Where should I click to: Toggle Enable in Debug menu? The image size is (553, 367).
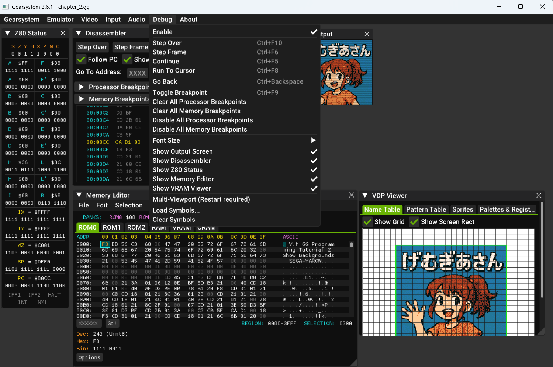pos(235,32)
